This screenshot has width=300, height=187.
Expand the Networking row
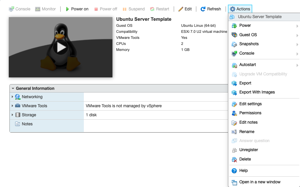click(12, 97)
